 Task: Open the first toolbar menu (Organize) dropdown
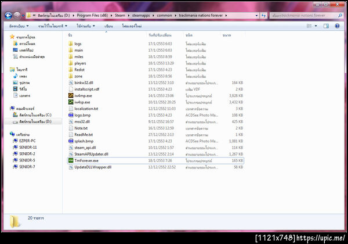[x=19, y=26]
